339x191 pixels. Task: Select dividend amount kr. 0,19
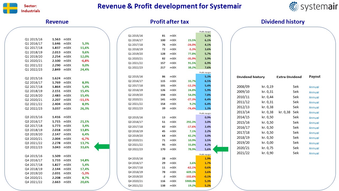(x=267, y=87)
